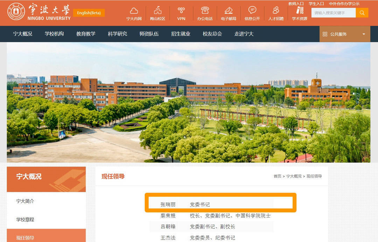Click the 办公电话 telephone icon
Image resolution: width=378 pixels, height=242 pixels.
tap(205, 11)
